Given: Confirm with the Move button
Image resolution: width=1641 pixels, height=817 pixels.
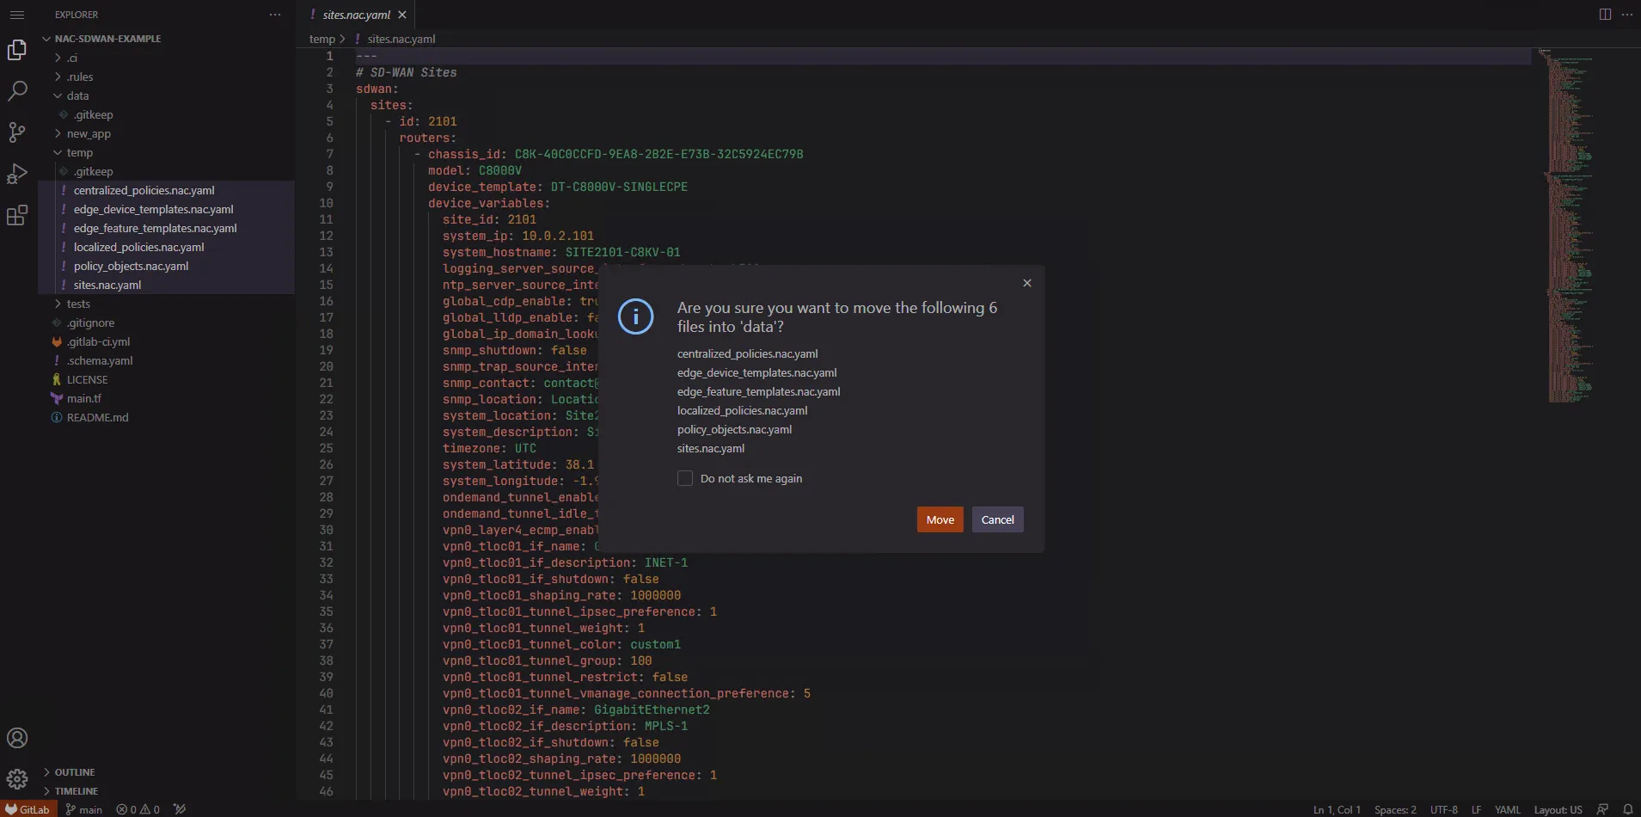Looking at the screenshot, I should click(x=939, y=519).
